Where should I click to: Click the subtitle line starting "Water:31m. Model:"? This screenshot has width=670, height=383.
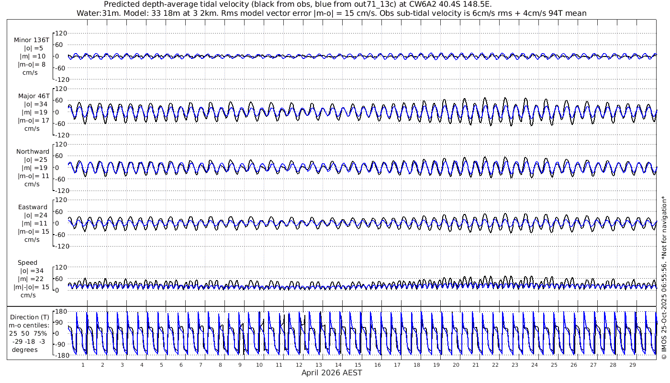pos(332,13)
